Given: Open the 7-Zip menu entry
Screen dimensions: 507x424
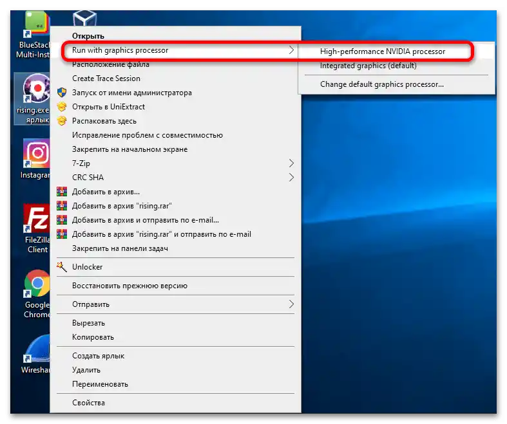Looking at the screenshot, I should tap(176, 163).
